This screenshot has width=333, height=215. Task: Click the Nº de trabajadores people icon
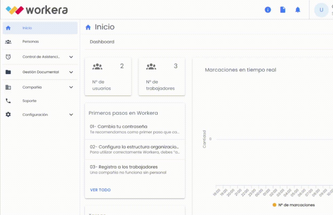(x=151, y=67)
